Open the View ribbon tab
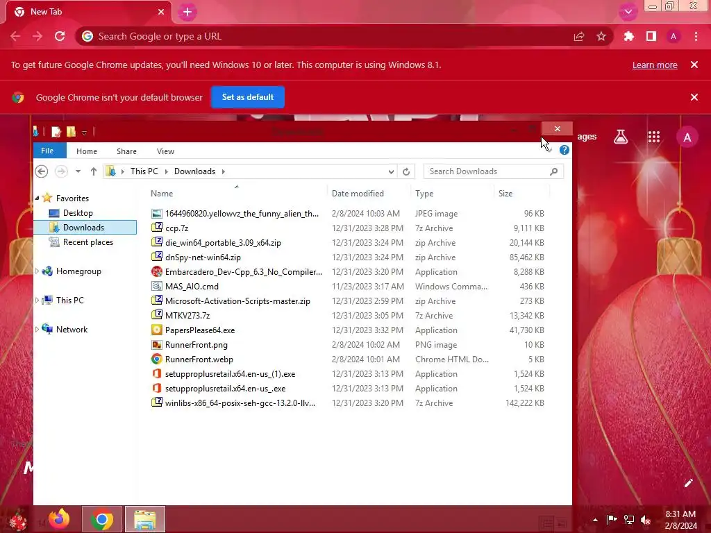This screenshot has height=533, width=711. pos(165,151)
